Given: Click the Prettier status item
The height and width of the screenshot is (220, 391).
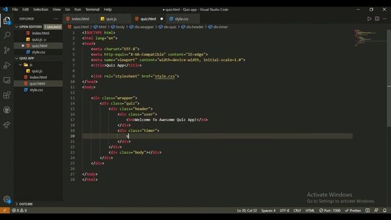Looking at the screenshot, I should [353, 210].
